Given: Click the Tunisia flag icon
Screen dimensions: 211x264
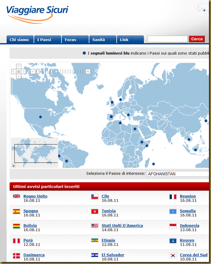Looking at the screenshot, I should pyautogui.click(x=95, y=212).
